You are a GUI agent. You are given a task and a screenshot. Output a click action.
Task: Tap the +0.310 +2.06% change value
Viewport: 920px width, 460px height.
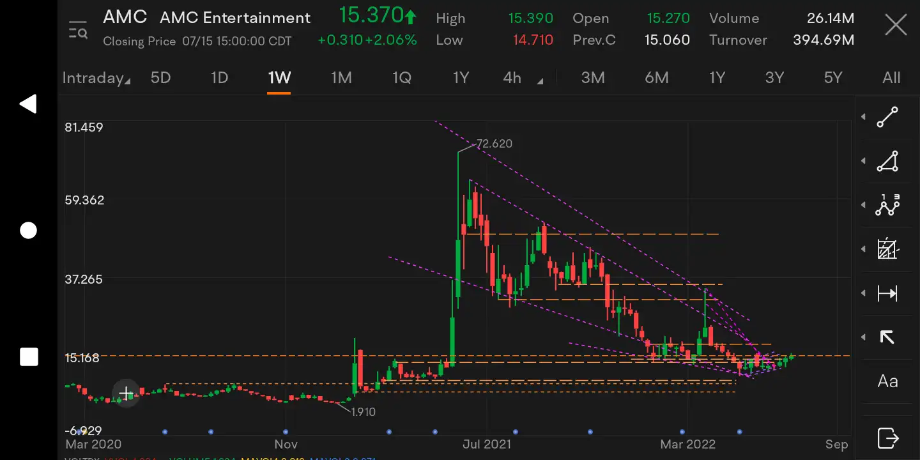pyautogui.click(x=367, y=40)
